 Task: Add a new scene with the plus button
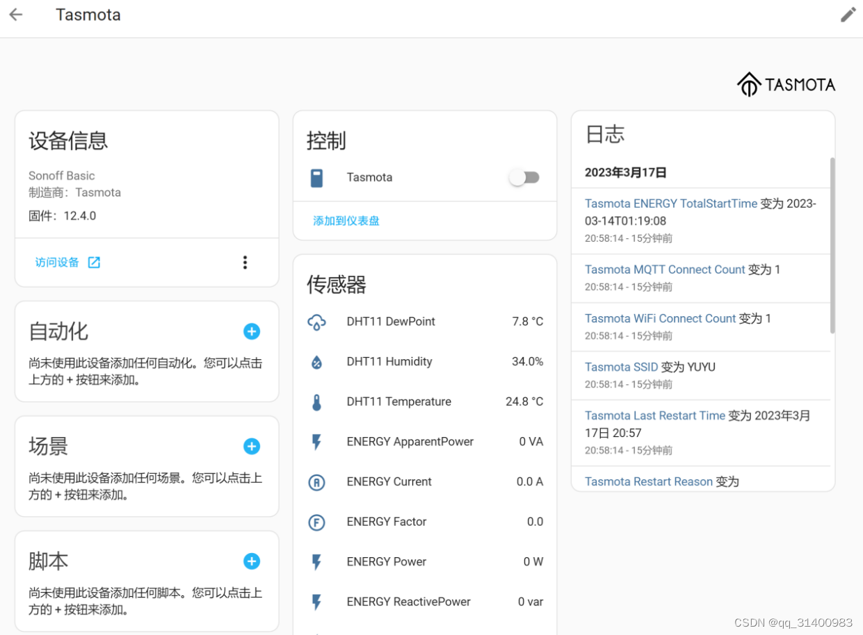[251, 447]
